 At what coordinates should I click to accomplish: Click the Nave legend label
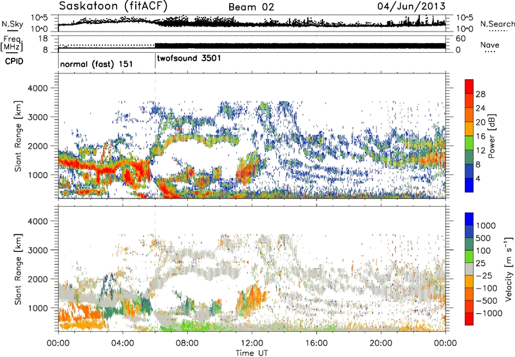(490, 44)
